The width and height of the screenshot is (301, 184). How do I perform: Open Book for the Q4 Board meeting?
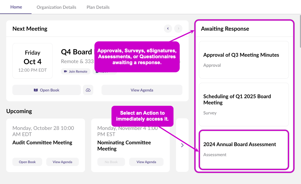[x=47, y=90]
